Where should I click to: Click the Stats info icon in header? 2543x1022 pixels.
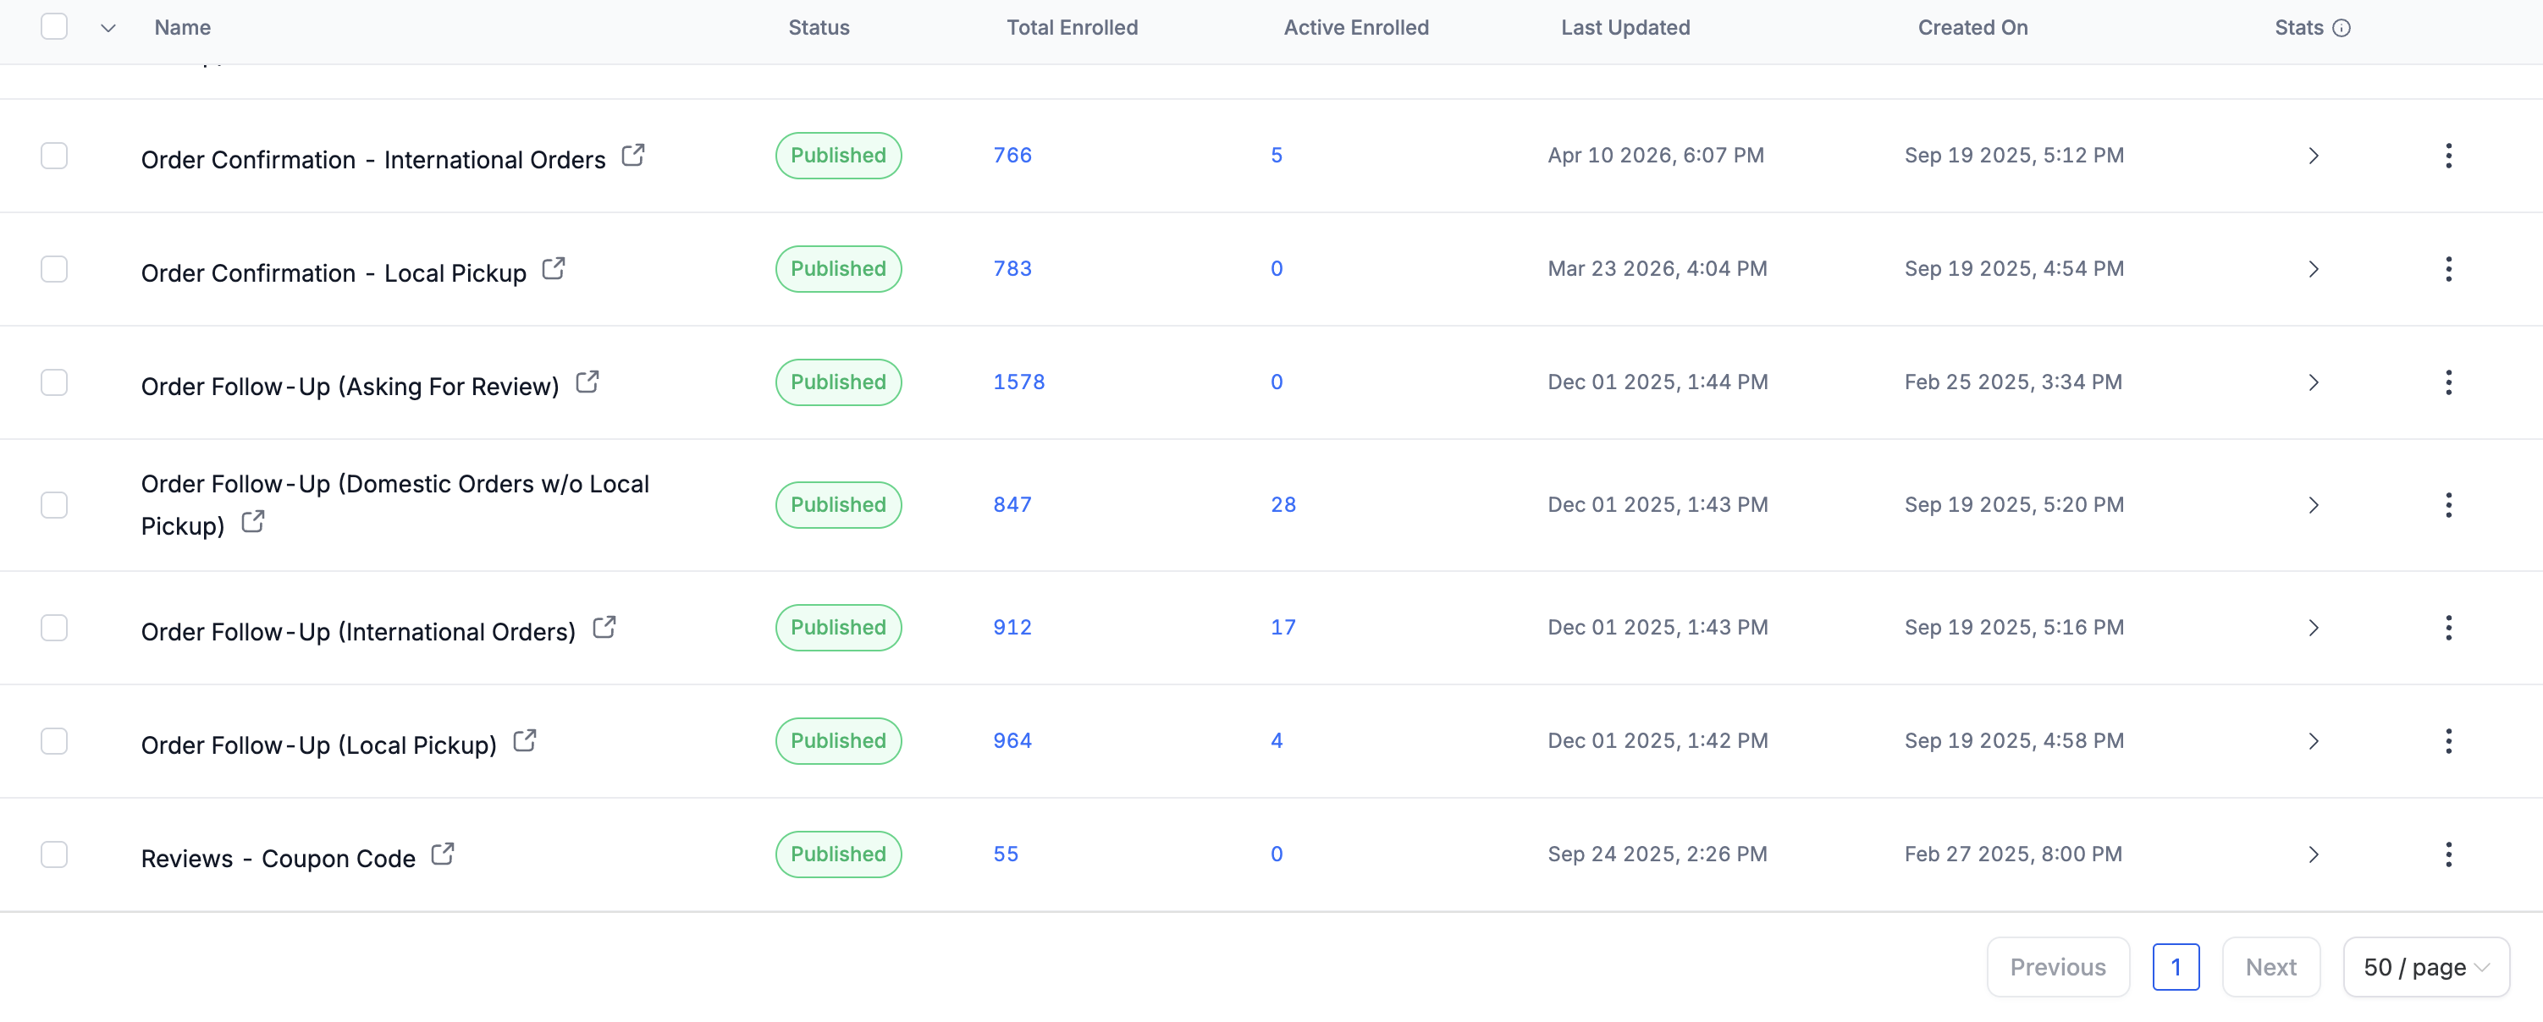(x=2342, y=28)
